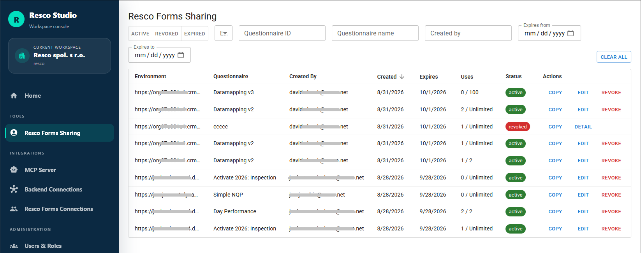
Task: Open Resco Forms Connections in the sidebar
Action: click(60, 209)
